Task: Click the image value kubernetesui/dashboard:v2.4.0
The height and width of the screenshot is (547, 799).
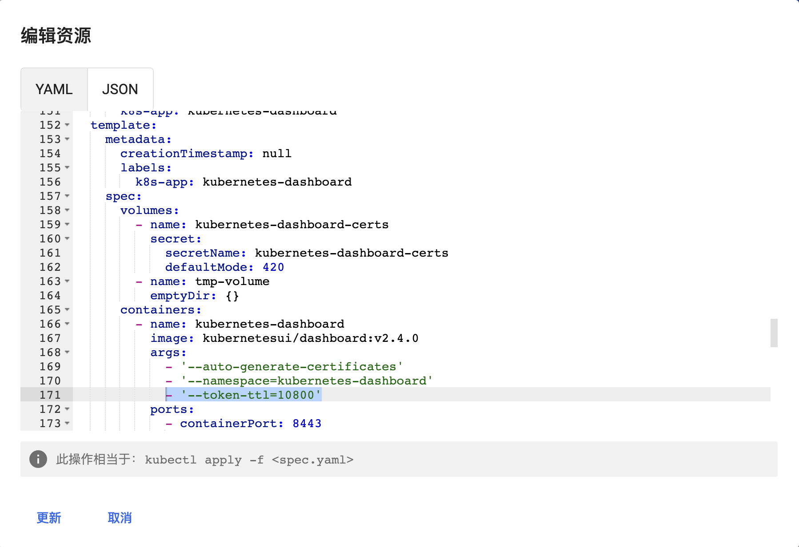Action: click(x=310, y=338)
